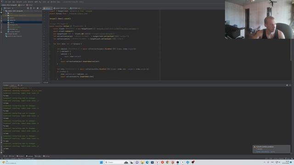Viewport: 294px width, 165px height.
Task: Add a new terminal session
Action: (18, 85)
